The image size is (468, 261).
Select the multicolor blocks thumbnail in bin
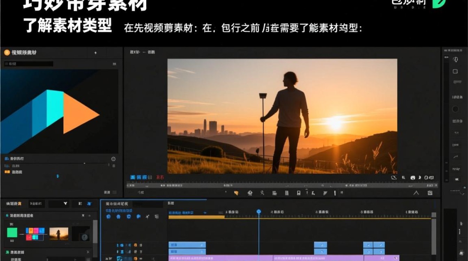click(x=35, y=234)
